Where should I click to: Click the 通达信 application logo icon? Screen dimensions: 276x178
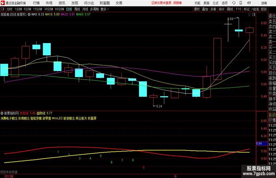(3, 3)
